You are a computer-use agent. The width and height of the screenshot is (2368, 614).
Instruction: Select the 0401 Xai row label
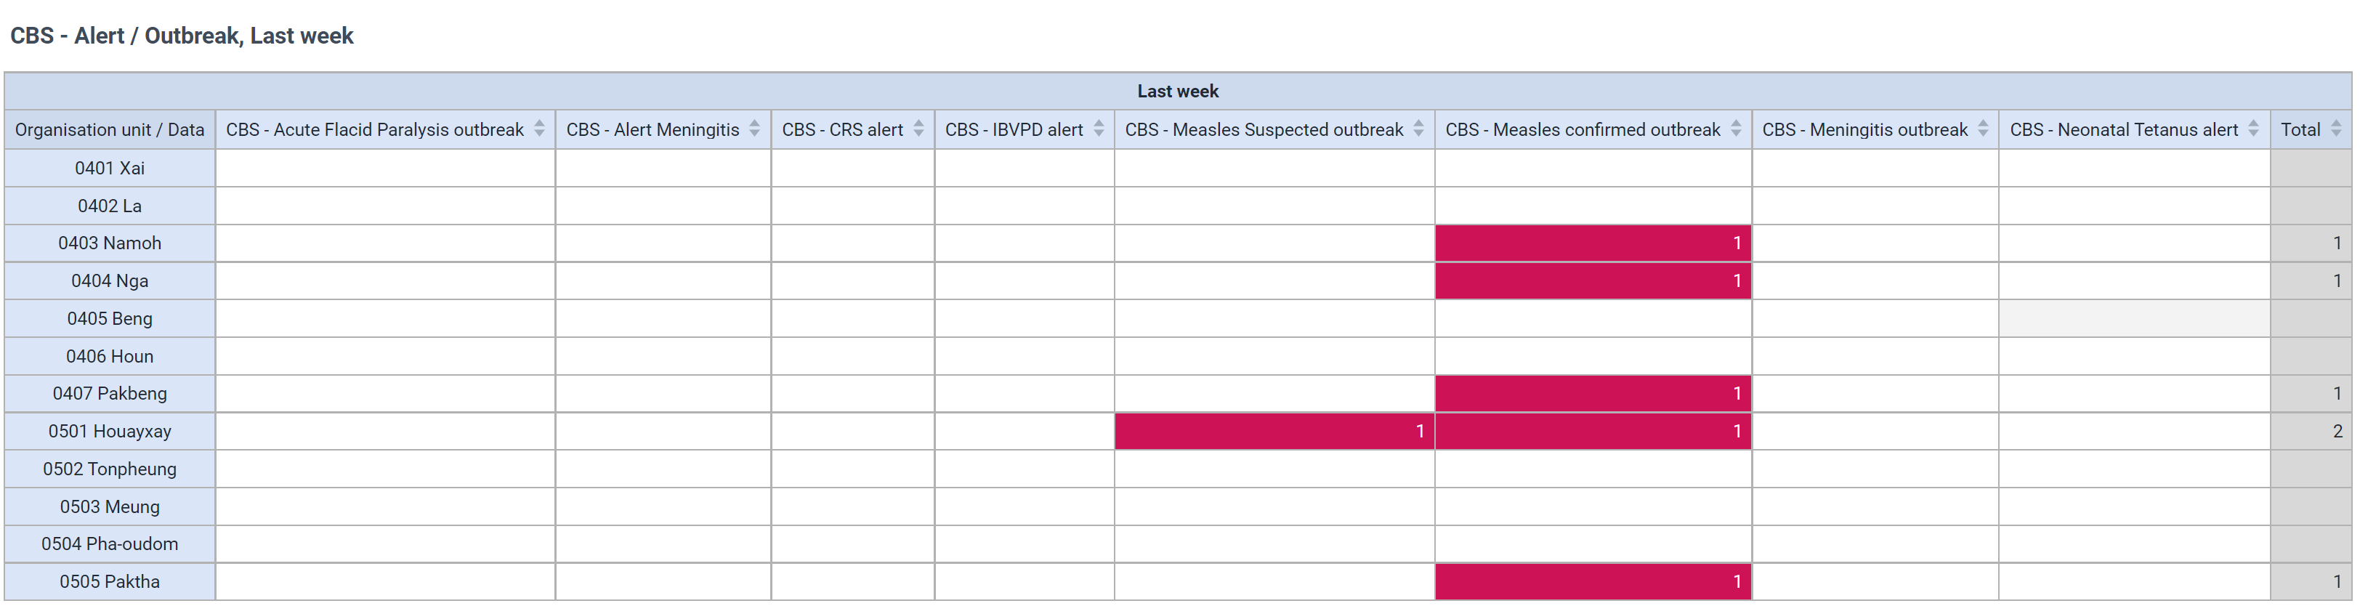tap(110, 168)
